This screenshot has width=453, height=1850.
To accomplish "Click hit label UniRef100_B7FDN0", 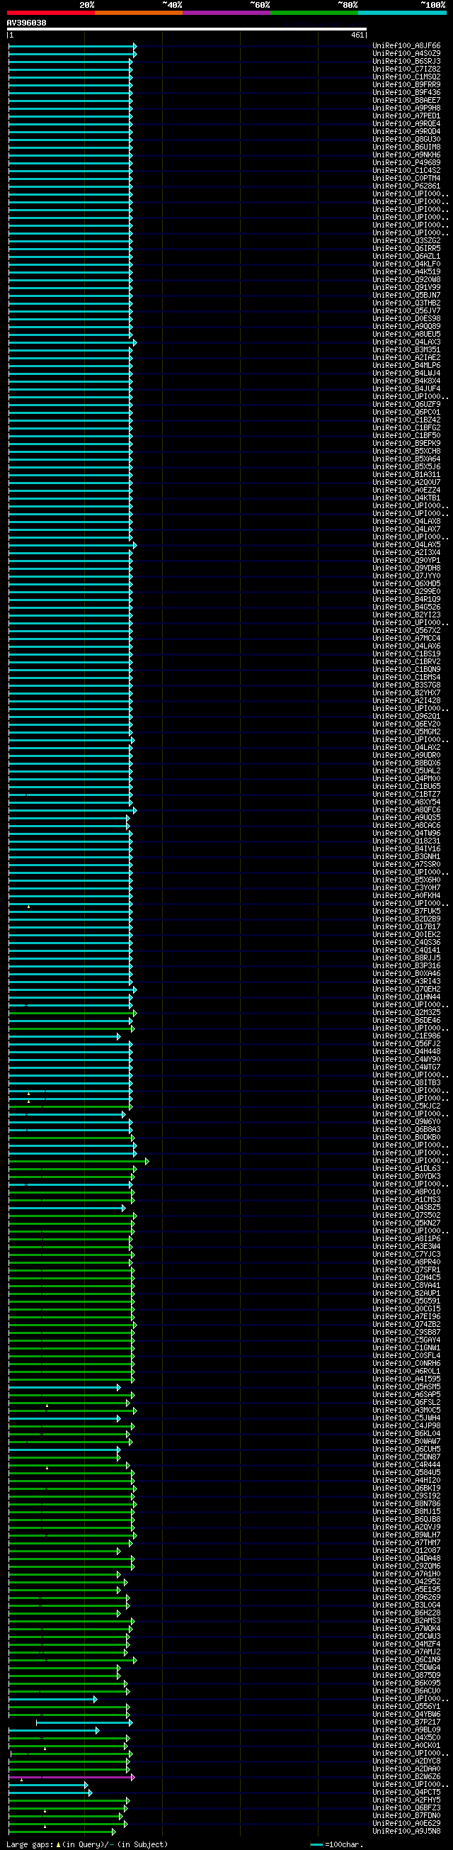I will point(406,1815).
